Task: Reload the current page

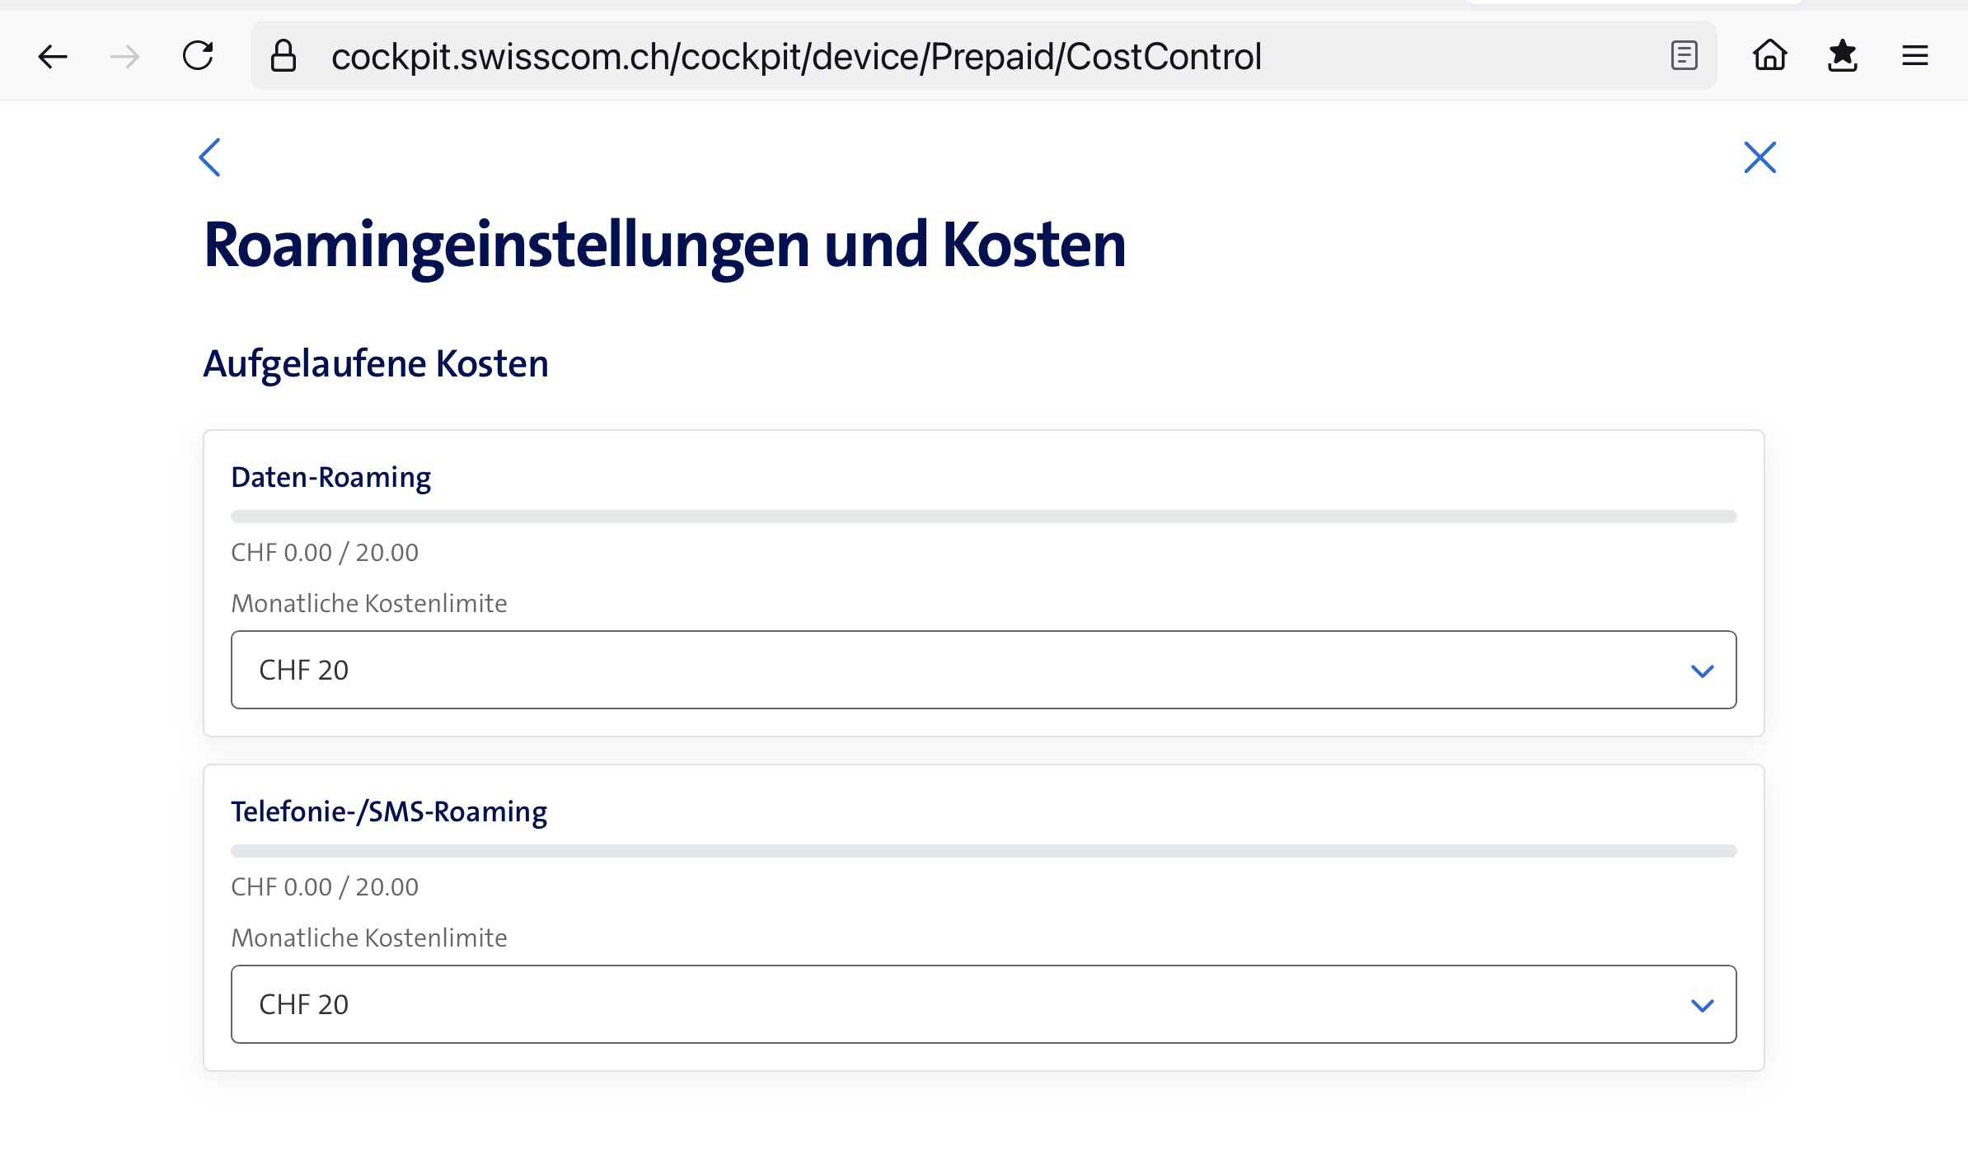Action: (198, 56)
